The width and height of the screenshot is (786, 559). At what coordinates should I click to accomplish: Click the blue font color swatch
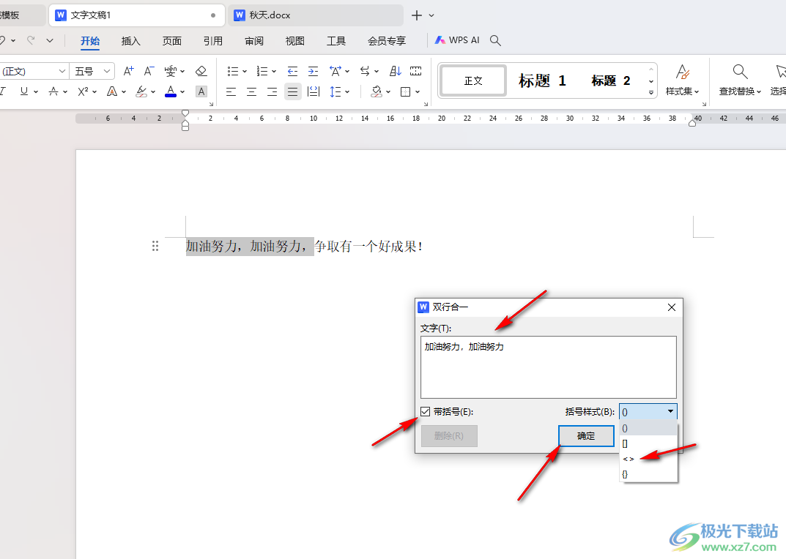tap(171, 91)
